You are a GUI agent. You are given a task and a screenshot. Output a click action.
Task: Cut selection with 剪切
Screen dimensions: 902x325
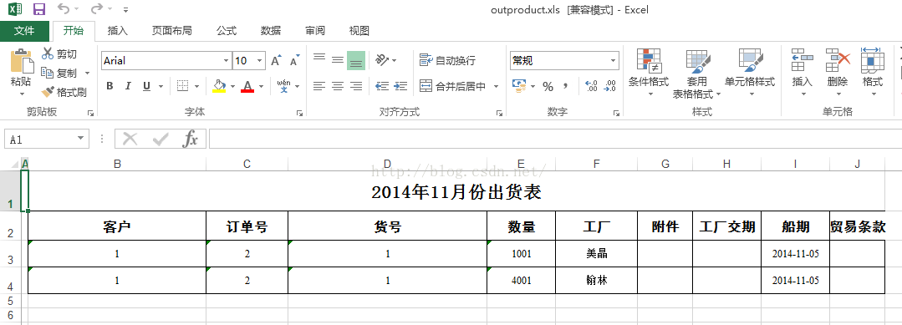pyautogui.click(x=59, y=54)
